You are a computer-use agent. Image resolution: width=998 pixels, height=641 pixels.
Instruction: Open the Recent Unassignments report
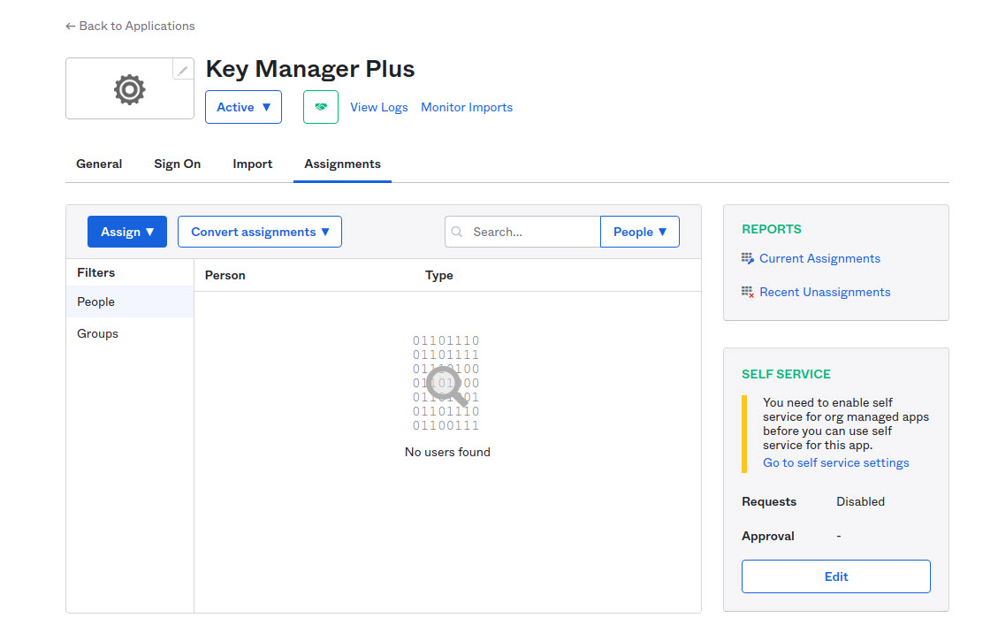coord(825,292)
